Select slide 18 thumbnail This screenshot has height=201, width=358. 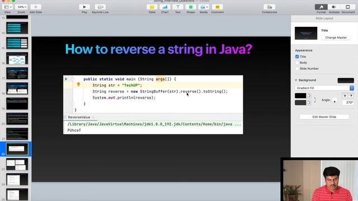pos(17,88)
